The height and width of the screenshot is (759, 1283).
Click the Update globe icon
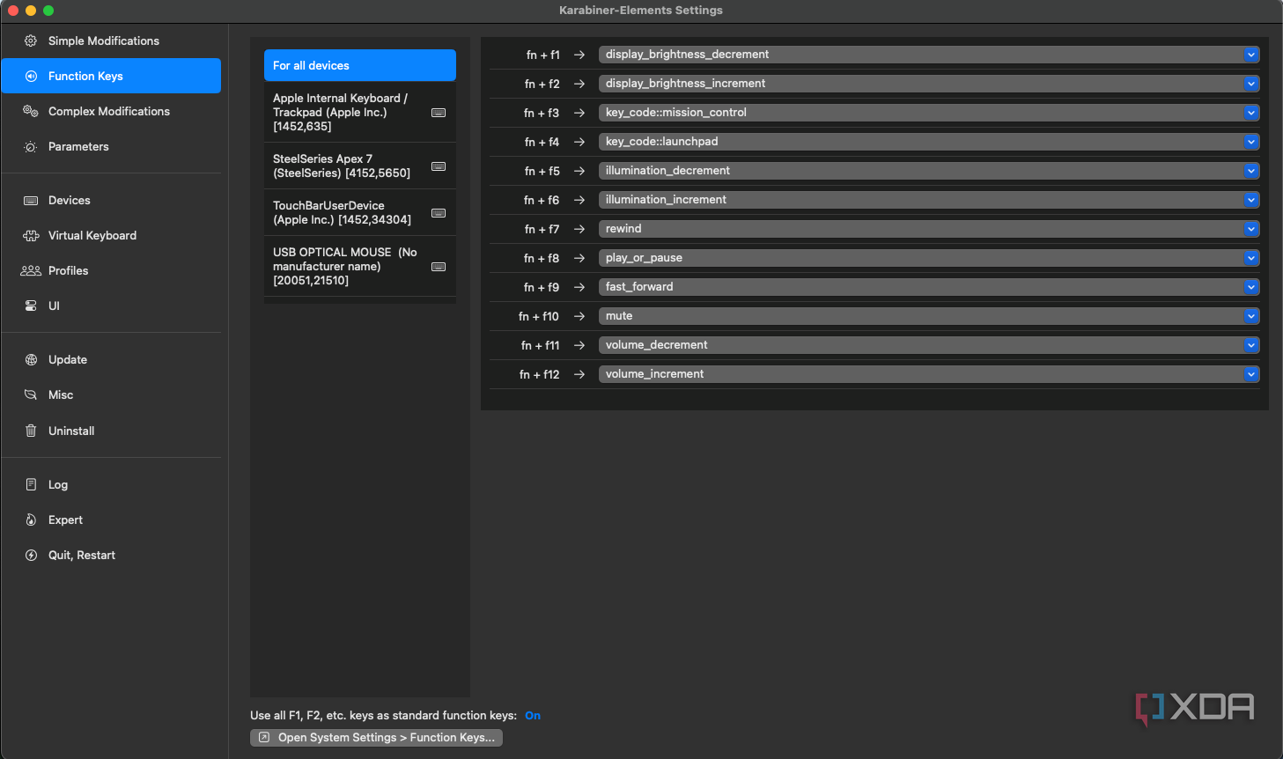[x=31, y=360]
